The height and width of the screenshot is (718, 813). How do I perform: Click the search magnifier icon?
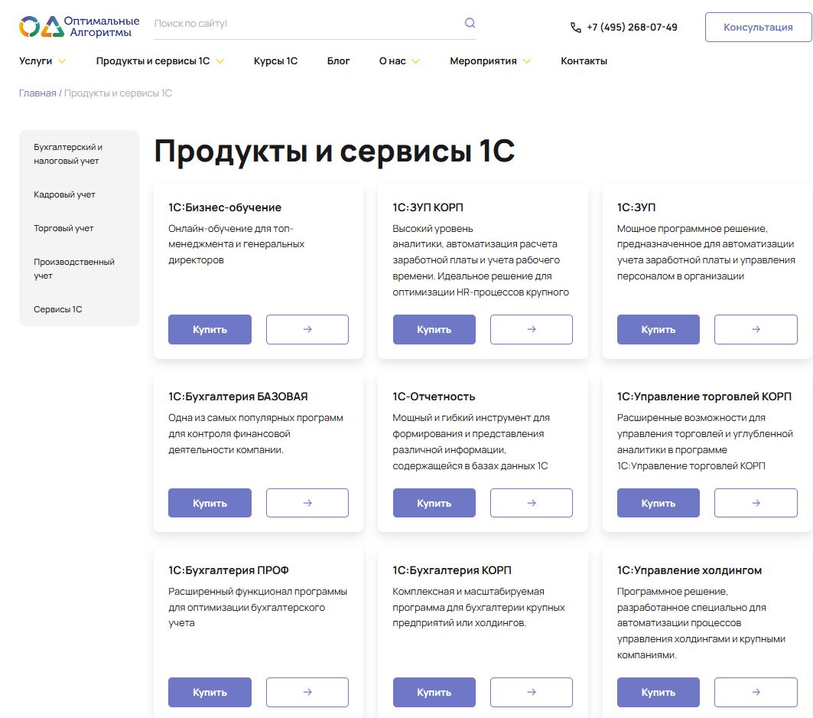tap(469, 22)
